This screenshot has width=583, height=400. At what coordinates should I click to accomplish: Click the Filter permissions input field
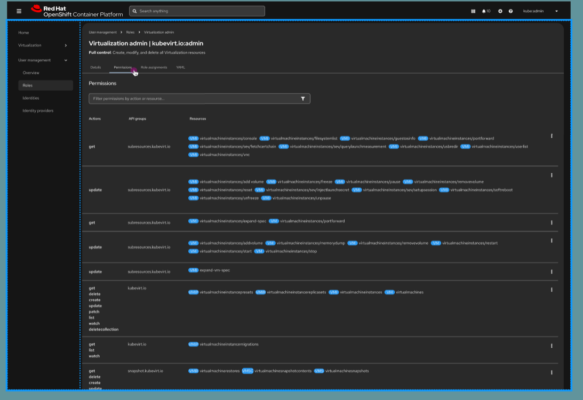[199, 99]
